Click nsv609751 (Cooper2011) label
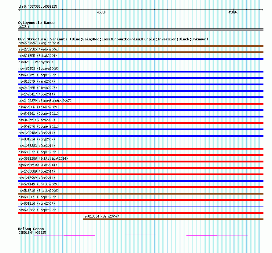This screenshot has width=272, height=253. click(x=39, y=75)
